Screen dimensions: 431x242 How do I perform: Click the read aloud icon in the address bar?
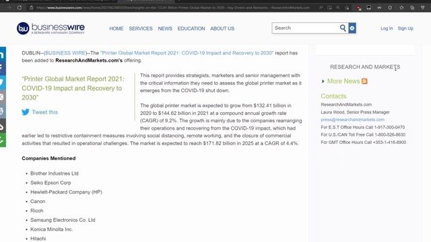tap(321, 7)
